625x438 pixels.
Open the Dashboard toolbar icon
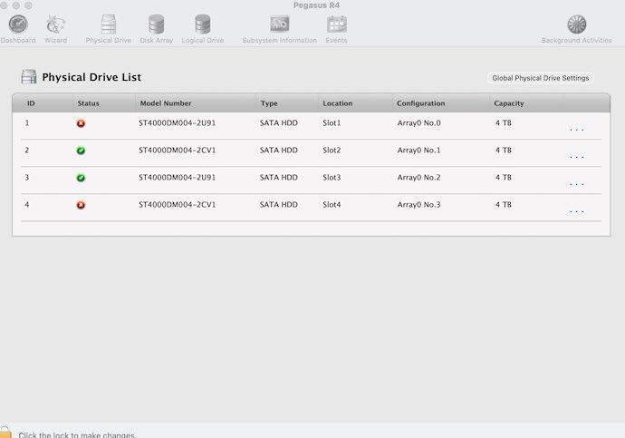[17, 25]
